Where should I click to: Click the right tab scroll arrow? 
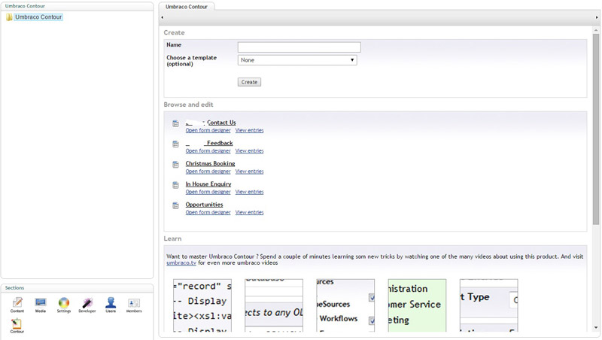[597, 17]
